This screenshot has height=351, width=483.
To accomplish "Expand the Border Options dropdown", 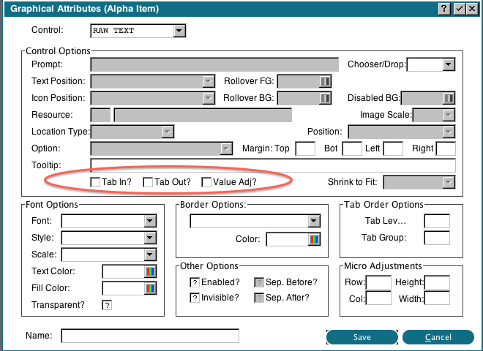I will point(314,221).
